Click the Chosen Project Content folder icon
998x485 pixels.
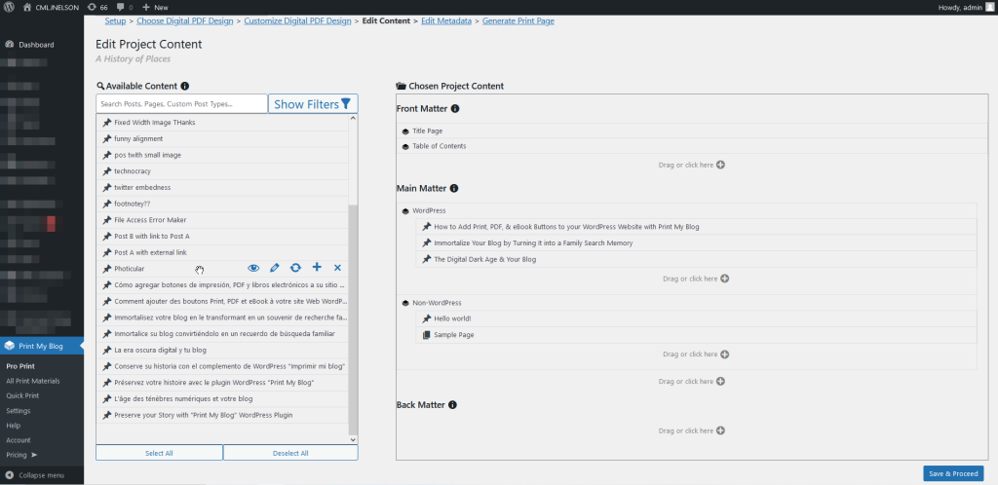(401, 86)
